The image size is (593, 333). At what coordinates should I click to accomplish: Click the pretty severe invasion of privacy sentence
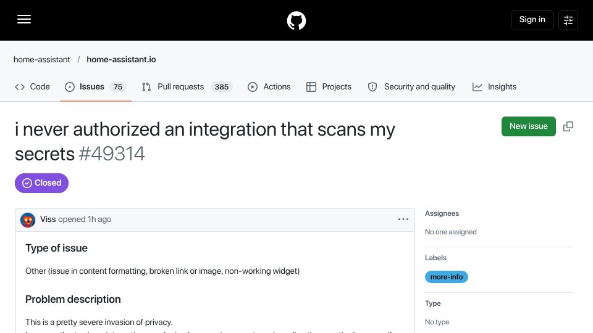[99, 322]
